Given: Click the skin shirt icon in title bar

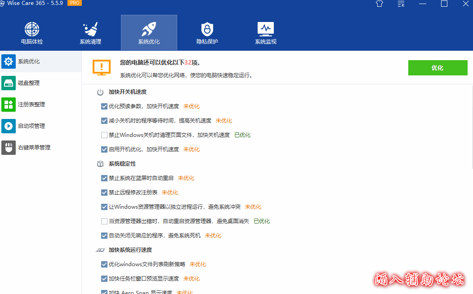Looking at the screenshot, I should click(379, 4).
